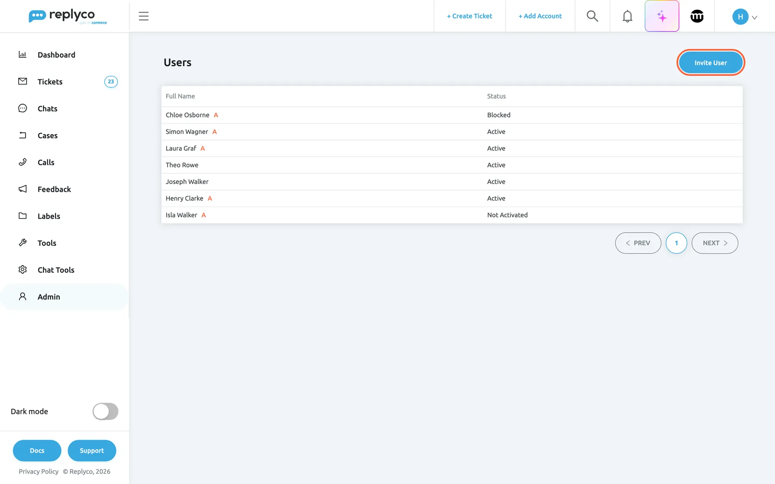Image resolution: width=775 pixels, height=484 pixels.
Task: Click the Tickets 23 count badge
Action: [111, 82]
